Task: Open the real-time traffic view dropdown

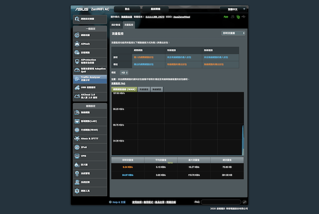Action: tap(233, 33)
